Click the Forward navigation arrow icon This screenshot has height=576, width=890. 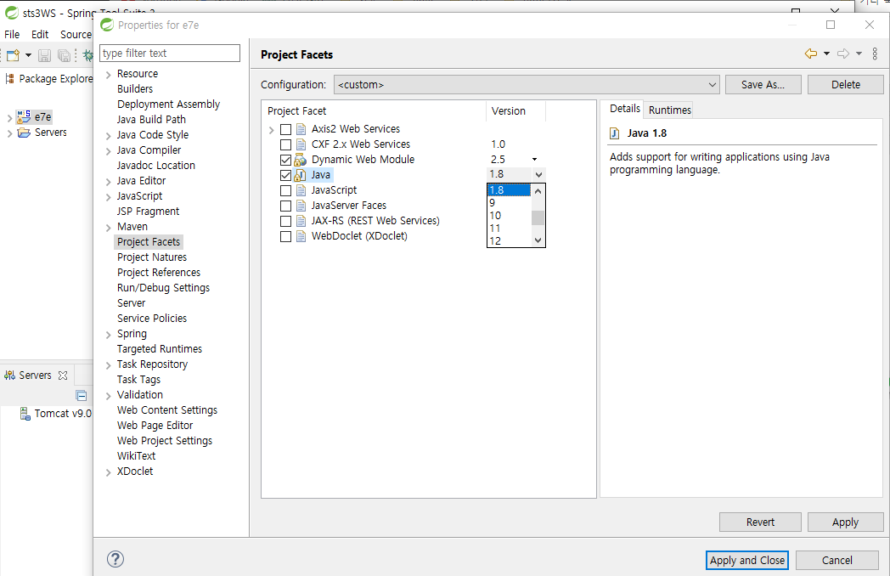(x=843, y=54)
